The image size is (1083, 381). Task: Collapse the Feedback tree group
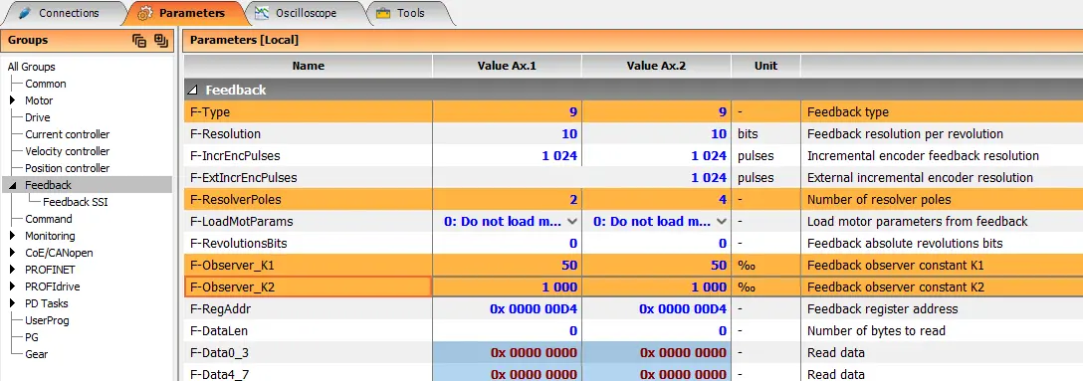point(12,185)
